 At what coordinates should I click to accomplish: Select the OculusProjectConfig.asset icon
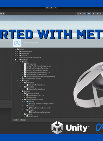[20, 58]
